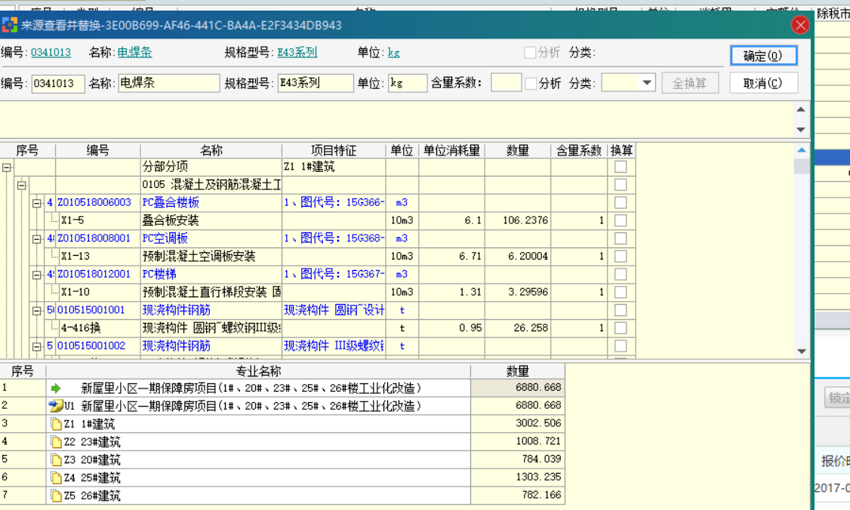
Task: Click the 26.258 quantity cell
Action: pyautogui.click(x=518, y=328)
